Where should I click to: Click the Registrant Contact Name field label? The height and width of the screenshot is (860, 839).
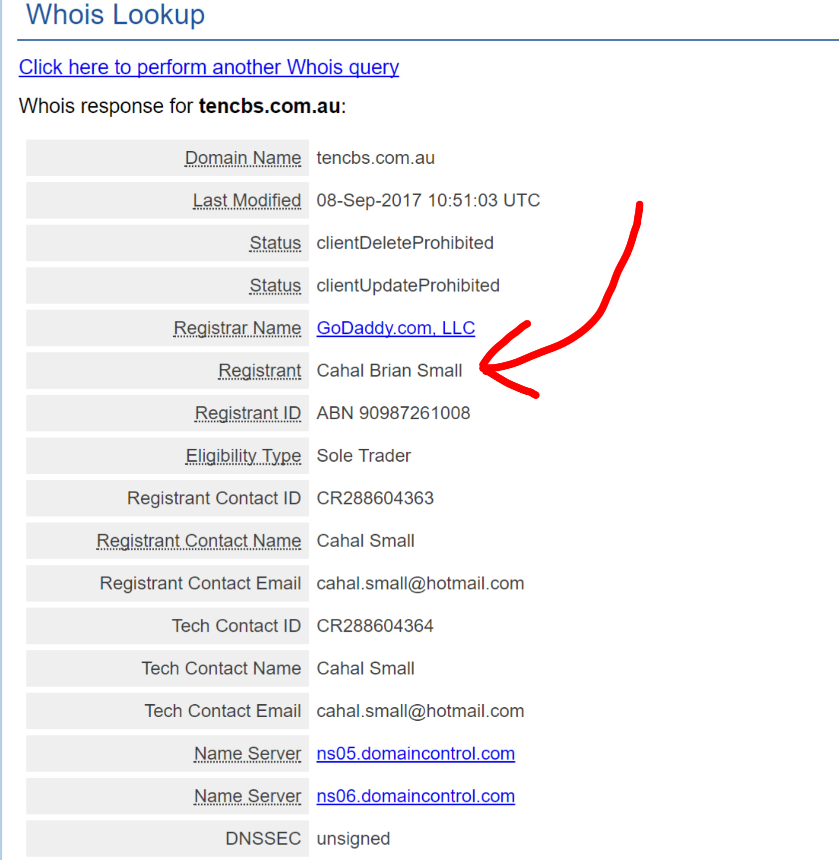coord(199,541)
